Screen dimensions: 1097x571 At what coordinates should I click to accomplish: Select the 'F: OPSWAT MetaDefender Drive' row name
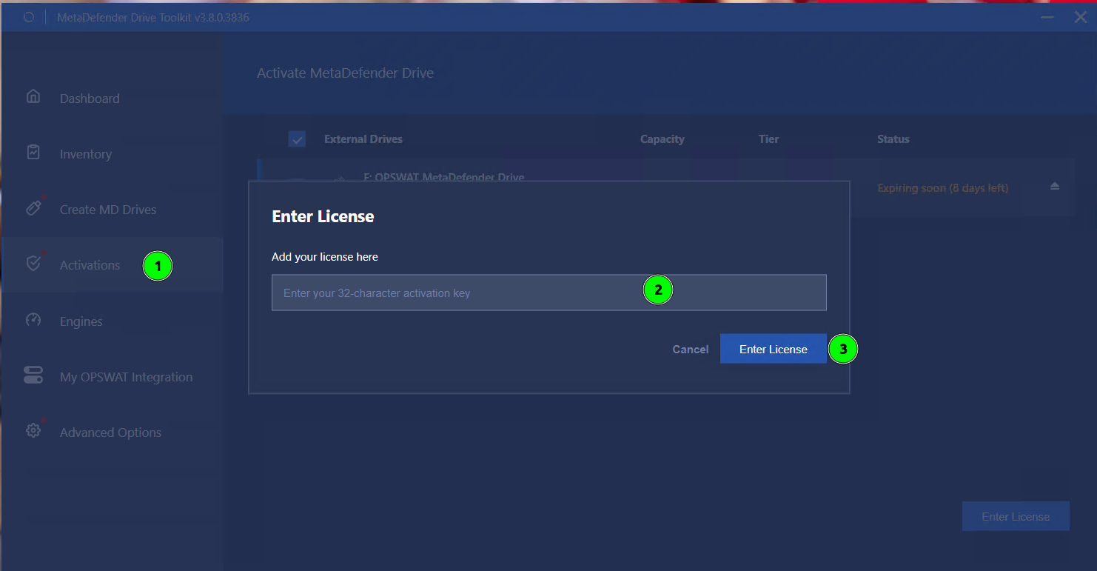coord(444,177)
